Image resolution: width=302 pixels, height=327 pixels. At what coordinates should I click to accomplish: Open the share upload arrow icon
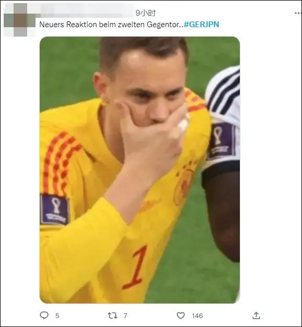pos(256,315)
